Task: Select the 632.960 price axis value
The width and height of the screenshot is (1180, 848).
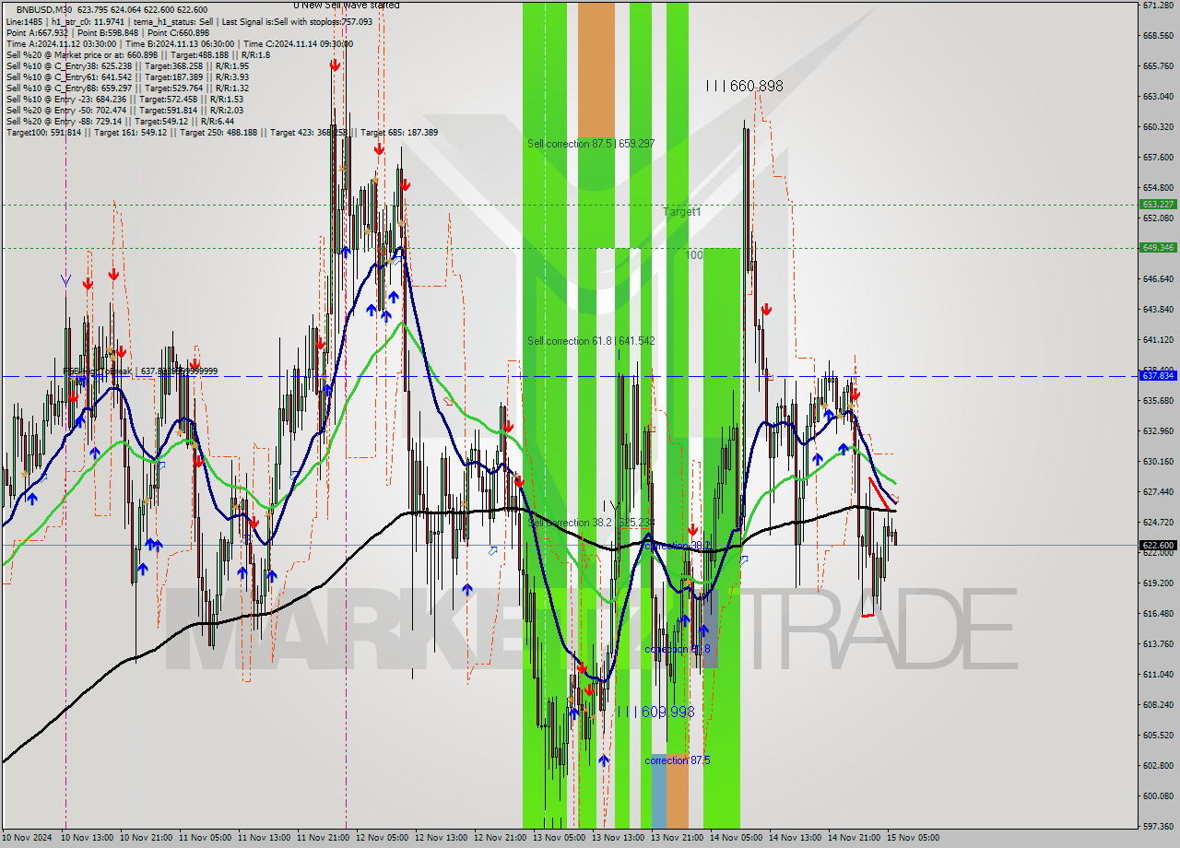Action: point(1158,430)
